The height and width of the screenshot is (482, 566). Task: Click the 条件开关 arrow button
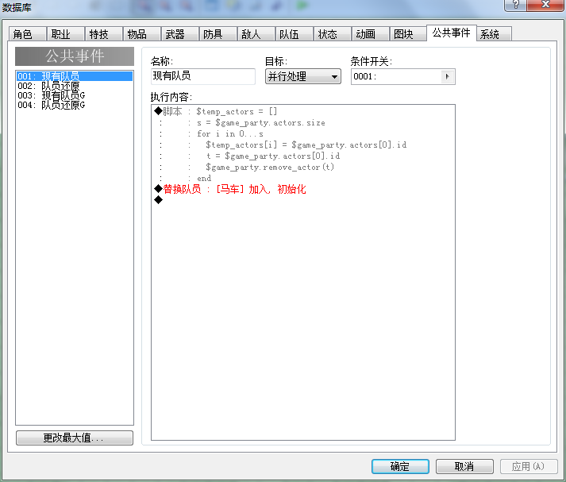click(448, 76)
